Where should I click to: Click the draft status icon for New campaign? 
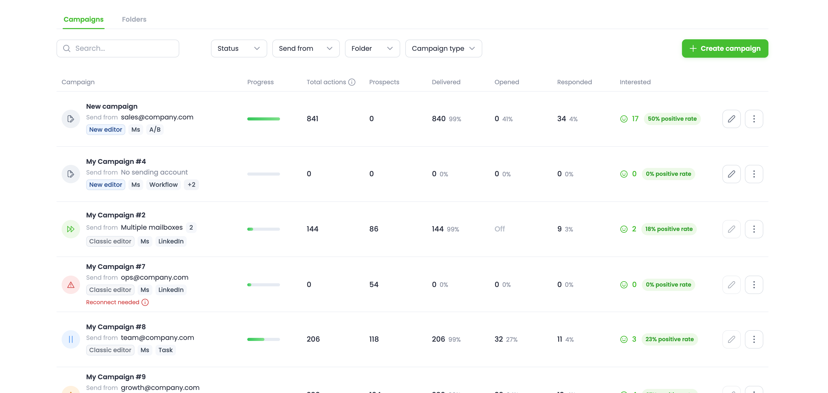click(71, 119)
